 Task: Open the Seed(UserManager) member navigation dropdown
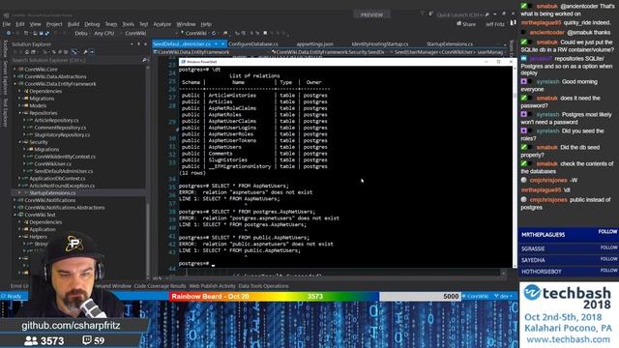click(x=449, y=51)
